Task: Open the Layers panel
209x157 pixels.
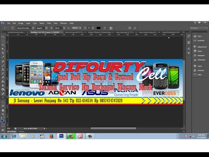Action: tap(199, 66)
